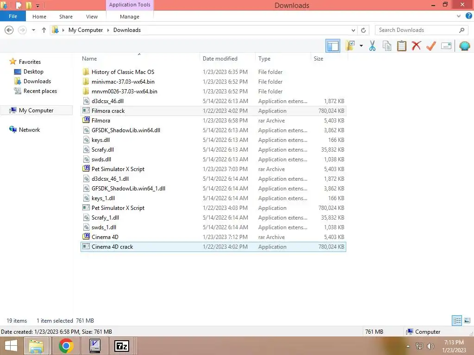Select Network in the navigation pane

(29, 130)
